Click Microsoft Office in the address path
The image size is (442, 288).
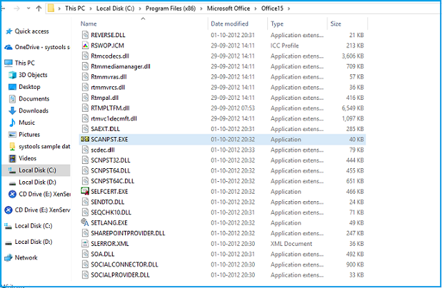coord(229,8)
